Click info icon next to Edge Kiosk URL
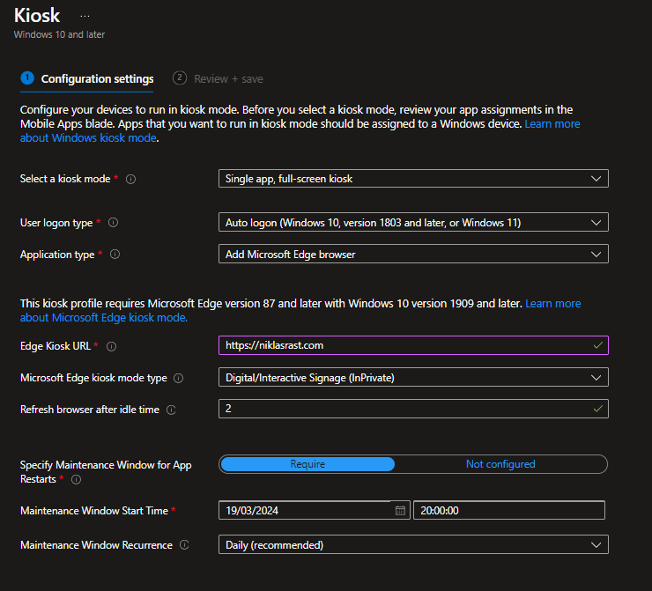This screenshot has height=591, width=652. [x=111, y=346]
